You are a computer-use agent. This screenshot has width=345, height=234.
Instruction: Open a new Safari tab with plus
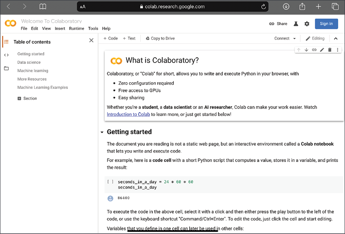[318, 7]
